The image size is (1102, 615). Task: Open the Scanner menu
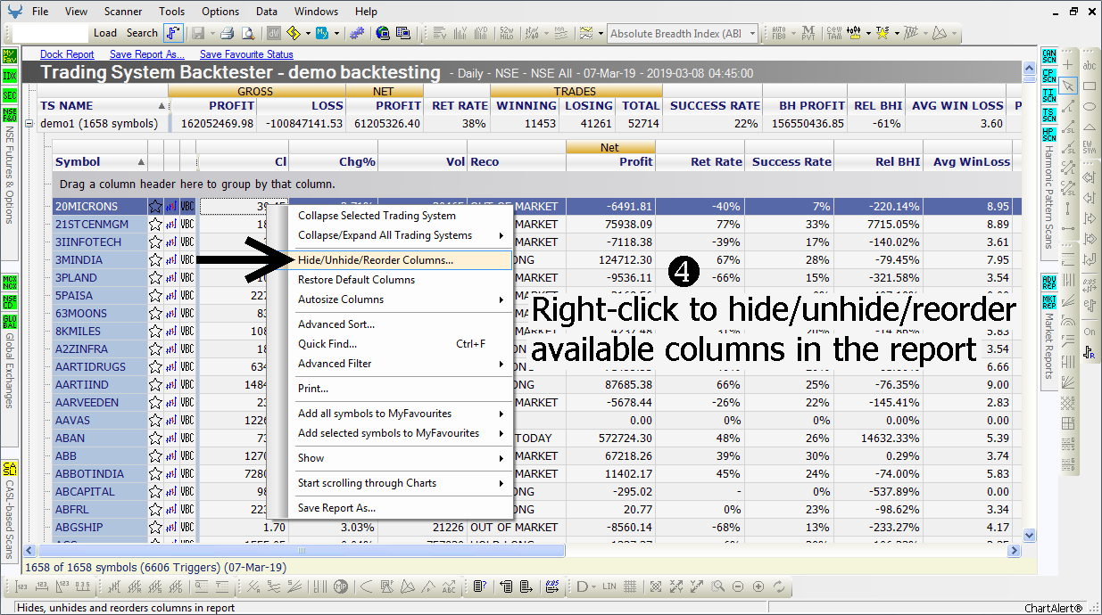(123, 12)
